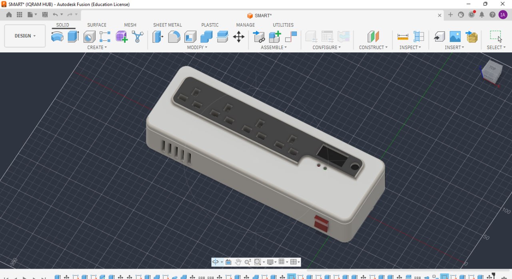Open the Extensions icon
The height and width of the screenshot is (279, 512).
click(x=461, y=15)
